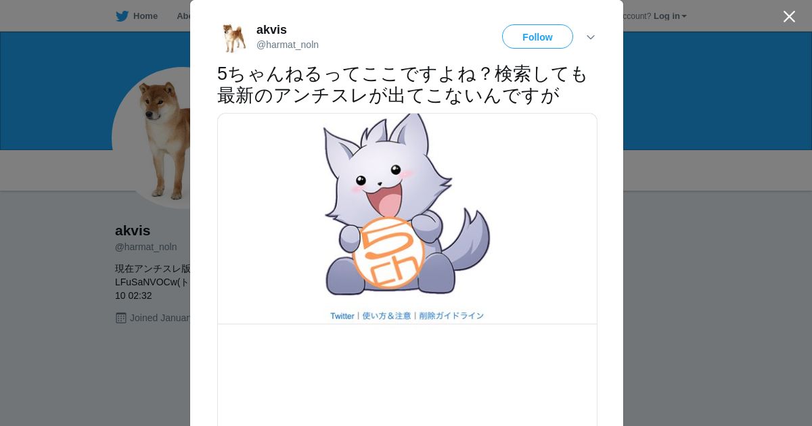Click the orange 5ch logo badge

pyautogui.click(x=388, y=253)
